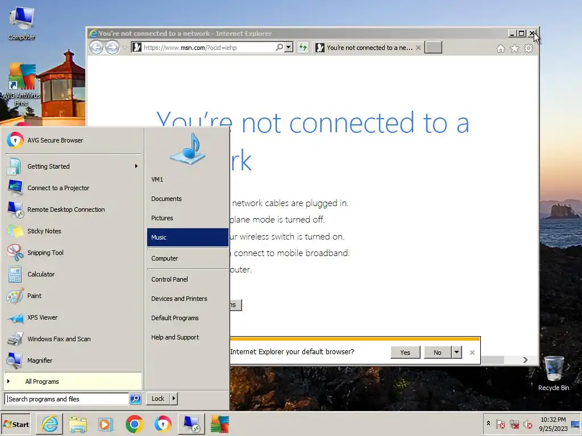Viewport: 582px width, 436px height.
Task: Expand All Programs list
Action: (73, 381)
